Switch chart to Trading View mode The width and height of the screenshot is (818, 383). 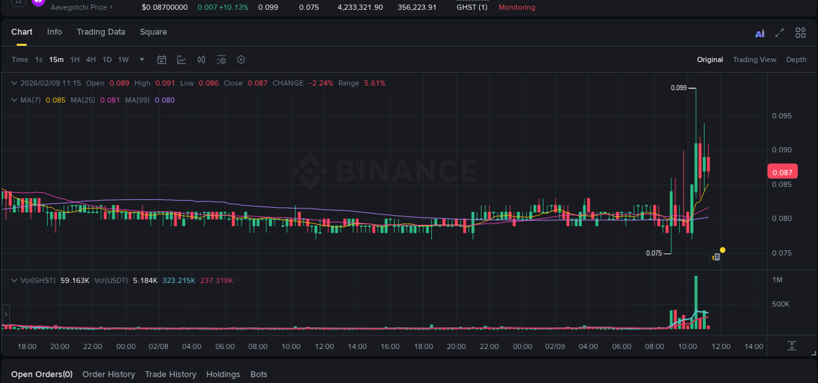(755, 59)
